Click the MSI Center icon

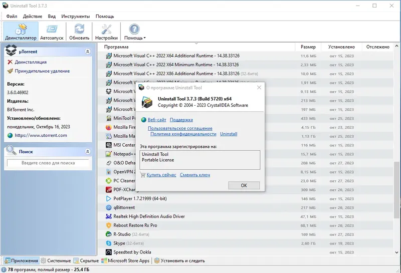click(x=109, y=145)
